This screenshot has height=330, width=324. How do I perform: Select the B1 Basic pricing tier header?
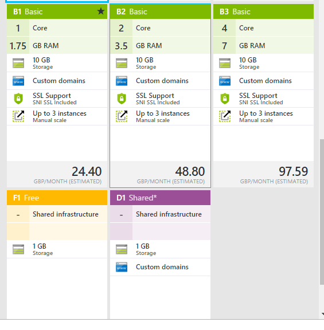[57, 11]
